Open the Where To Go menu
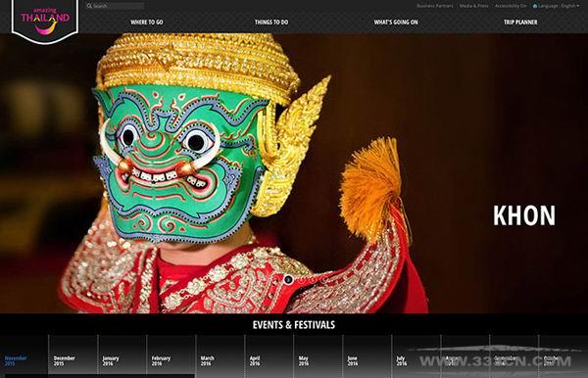 (147, 23)
